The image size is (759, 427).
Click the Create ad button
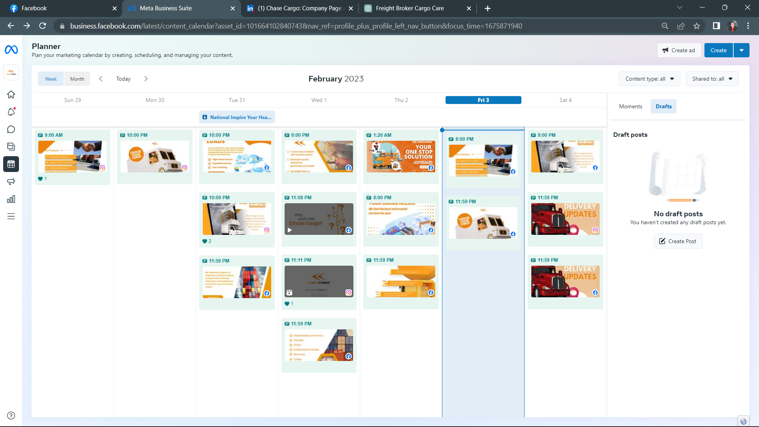(x=679, y=50)
